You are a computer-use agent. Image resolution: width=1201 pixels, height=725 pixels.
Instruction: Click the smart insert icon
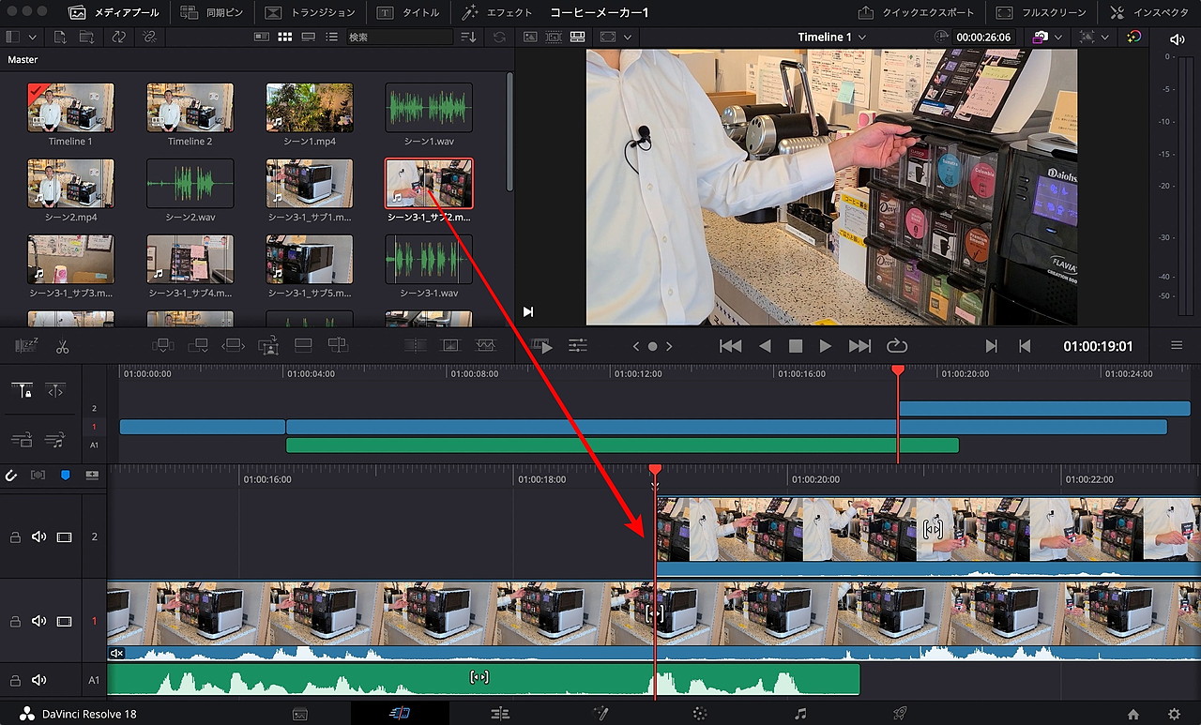(x=162, y=346)
